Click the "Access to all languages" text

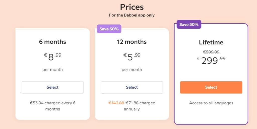click(211, 103)
